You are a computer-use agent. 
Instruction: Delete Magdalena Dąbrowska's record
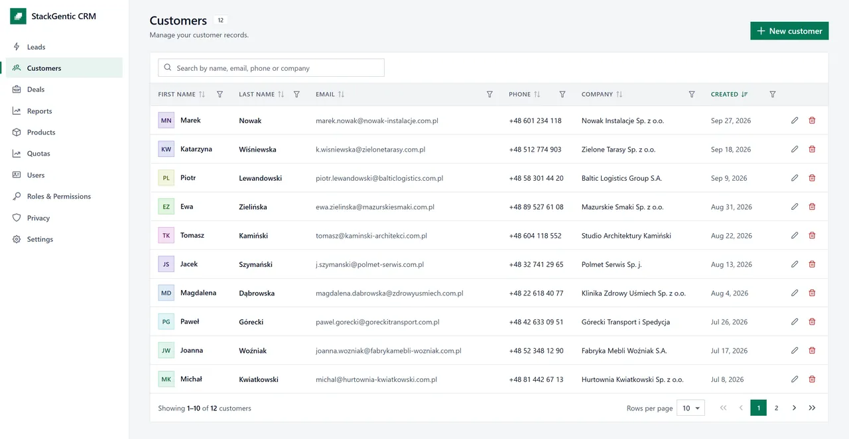point(812,293)
